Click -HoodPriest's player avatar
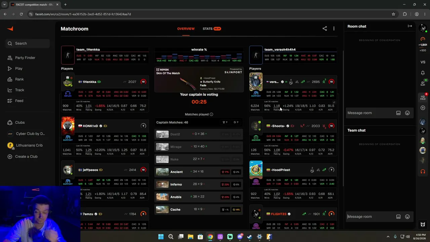 point(256,170)
